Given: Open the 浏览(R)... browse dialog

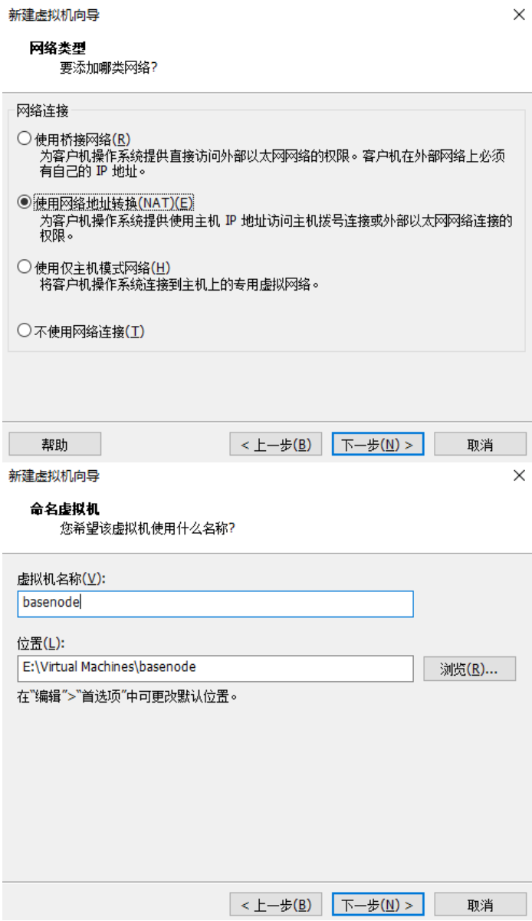Looking at the screenshot, I should [x=469, y=669].
